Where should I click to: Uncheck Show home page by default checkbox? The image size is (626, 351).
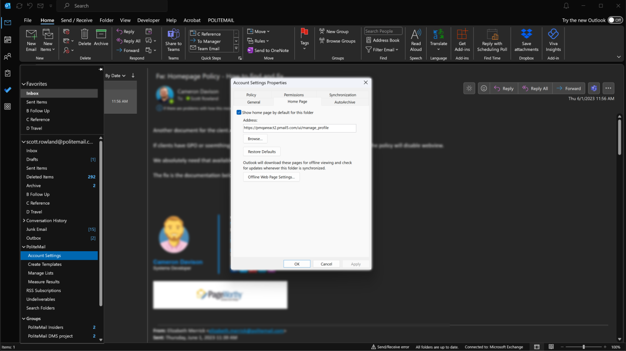tap(239, 113)
